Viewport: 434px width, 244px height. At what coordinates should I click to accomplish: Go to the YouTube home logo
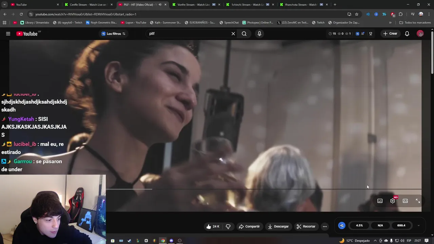click(27, 34)
